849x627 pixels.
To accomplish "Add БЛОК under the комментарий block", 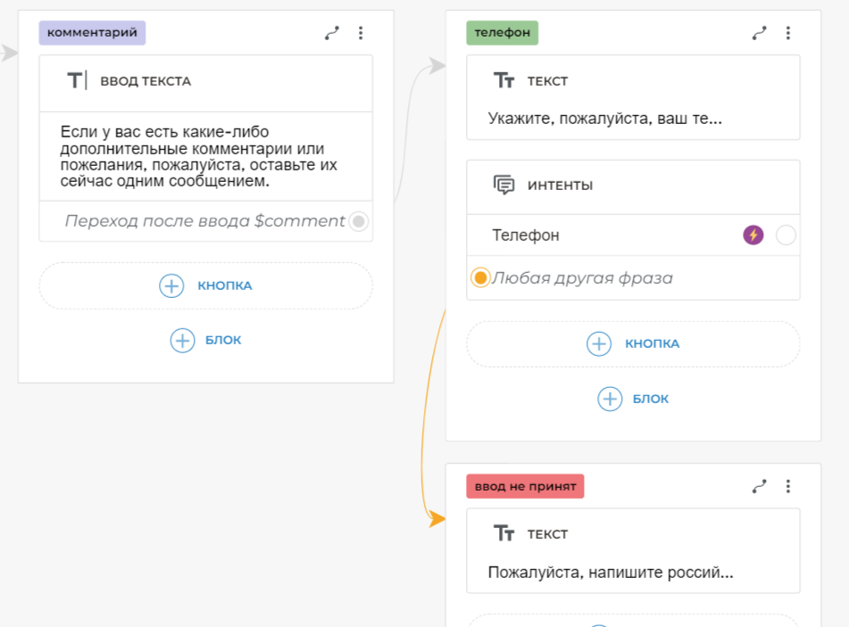I will 205,340.
